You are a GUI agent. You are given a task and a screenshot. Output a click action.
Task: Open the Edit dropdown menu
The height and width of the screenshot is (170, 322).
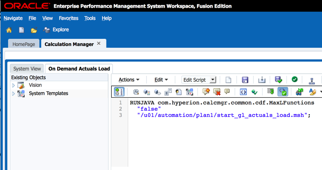161,80
